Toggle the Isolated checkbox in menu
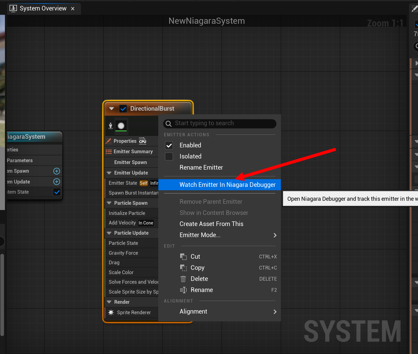The height and width of the screenshot is (354, 418). pos(169,156)
